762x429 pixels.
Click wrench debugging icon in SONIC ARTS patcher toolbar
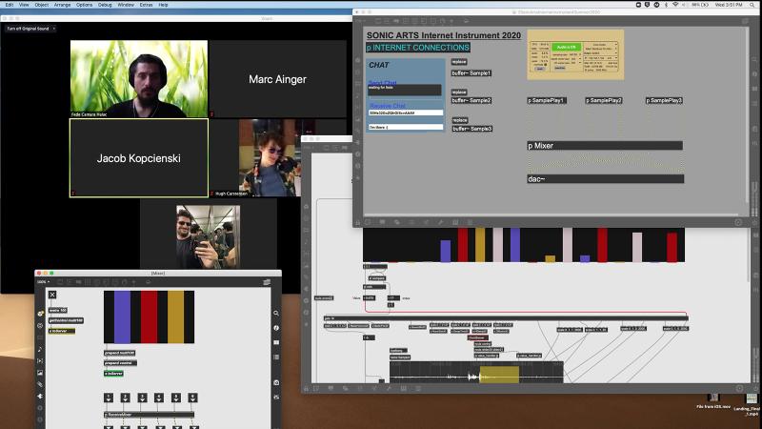coord(441,222)
